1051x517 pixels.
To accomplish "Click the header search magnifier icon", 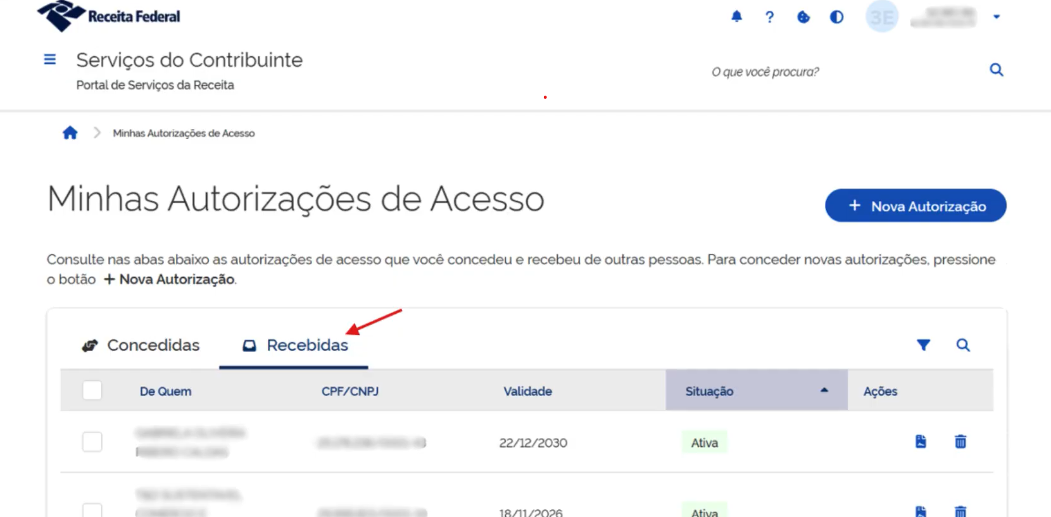I will click(996, 70).
